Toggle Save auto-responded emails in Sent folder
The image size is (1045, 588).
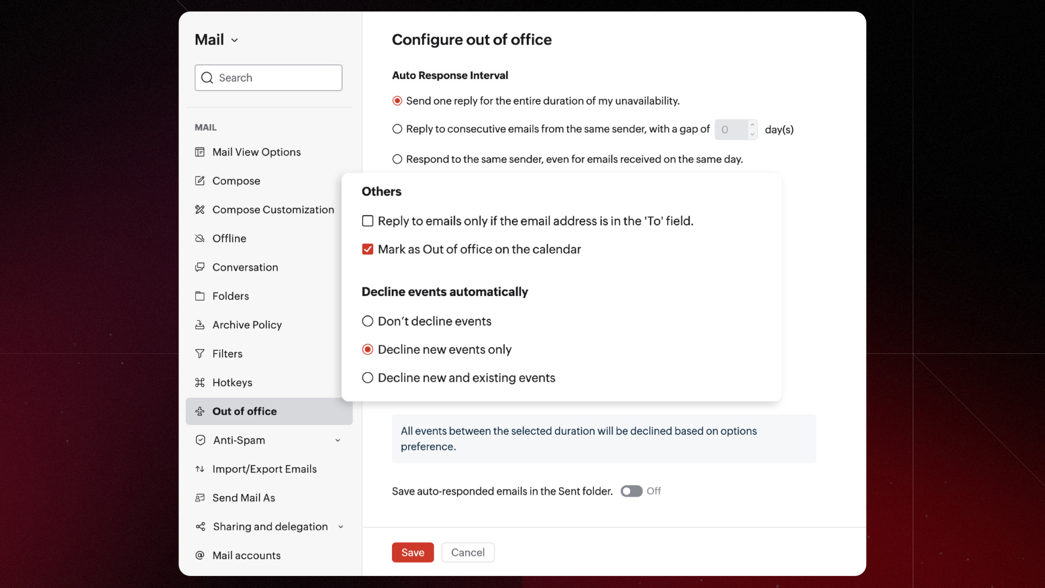(631, 491)
